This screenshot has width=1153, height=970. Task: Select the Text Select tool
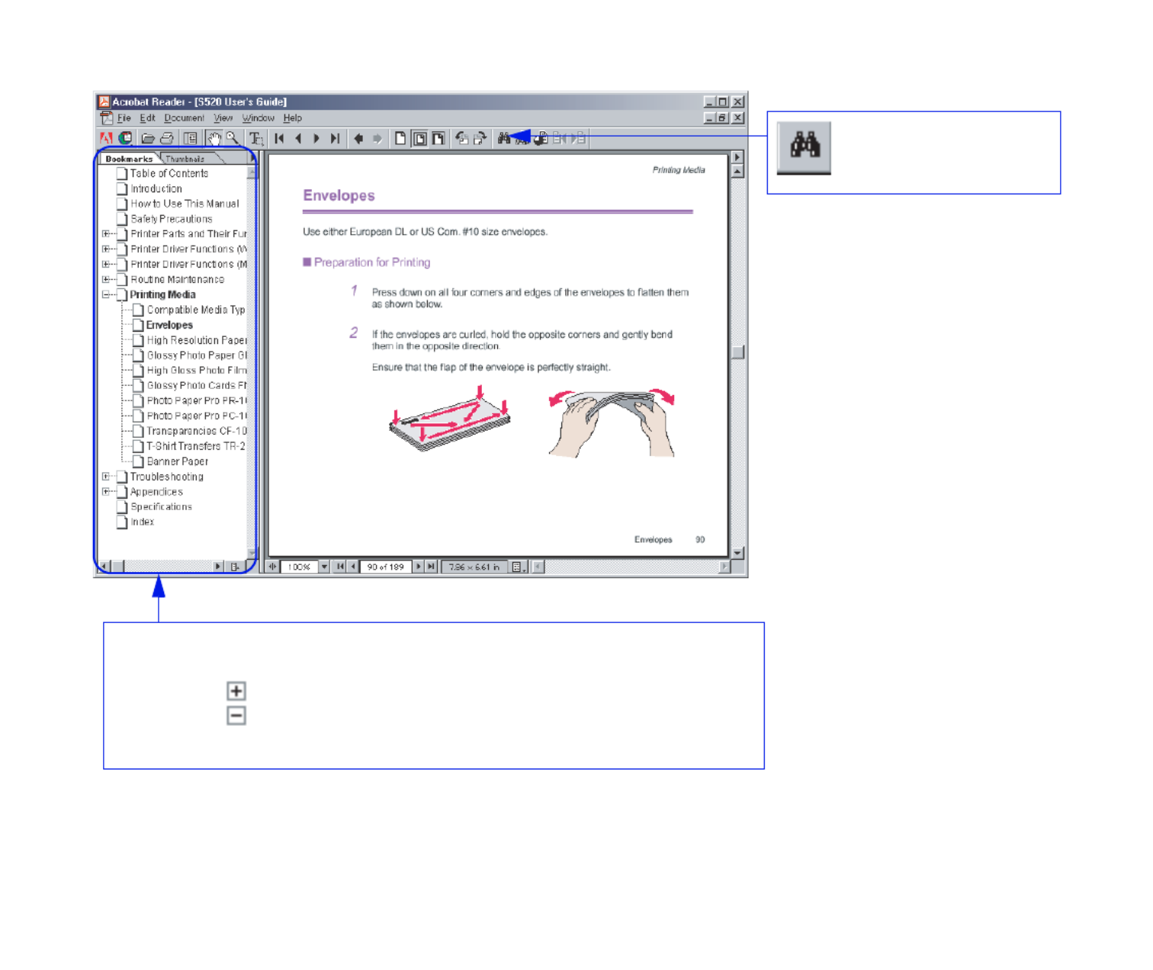(x=257, y=138)
